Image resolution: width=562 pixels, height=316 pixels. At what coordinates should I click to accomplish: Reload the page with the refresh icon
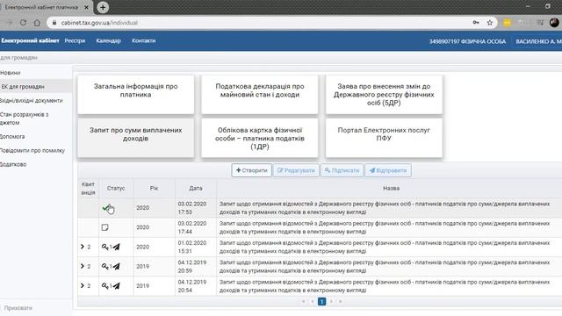tap(24, 23)
